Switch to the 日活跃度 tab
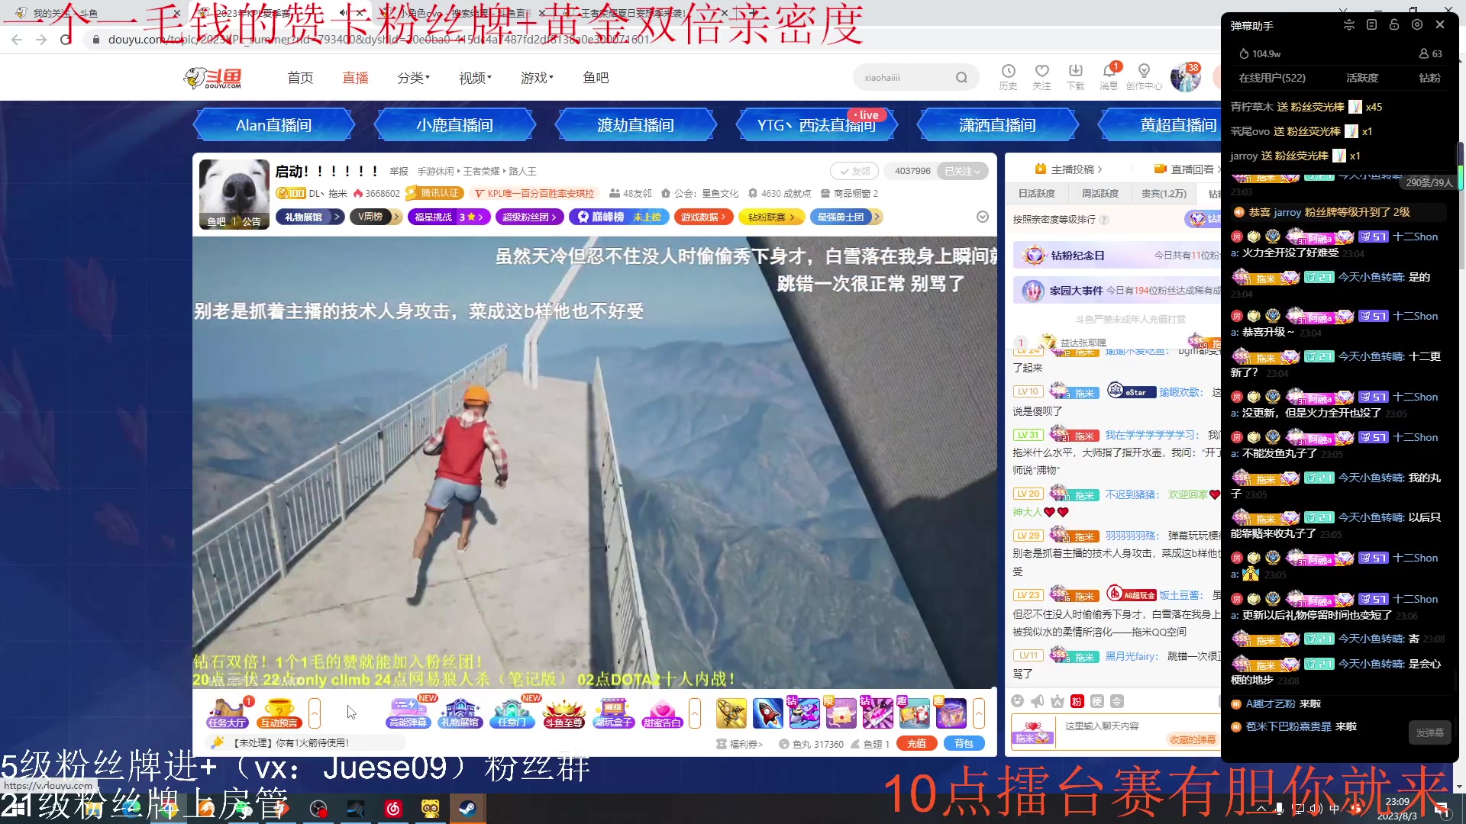Image resolution: width=1466 pixels, height=824 pixels. click(1036, 193)
